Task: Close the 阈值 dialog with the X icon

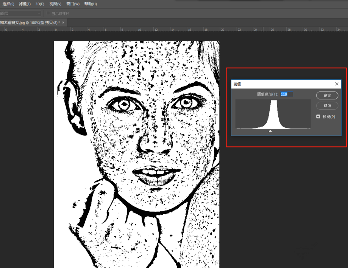Action: [337, 84]
